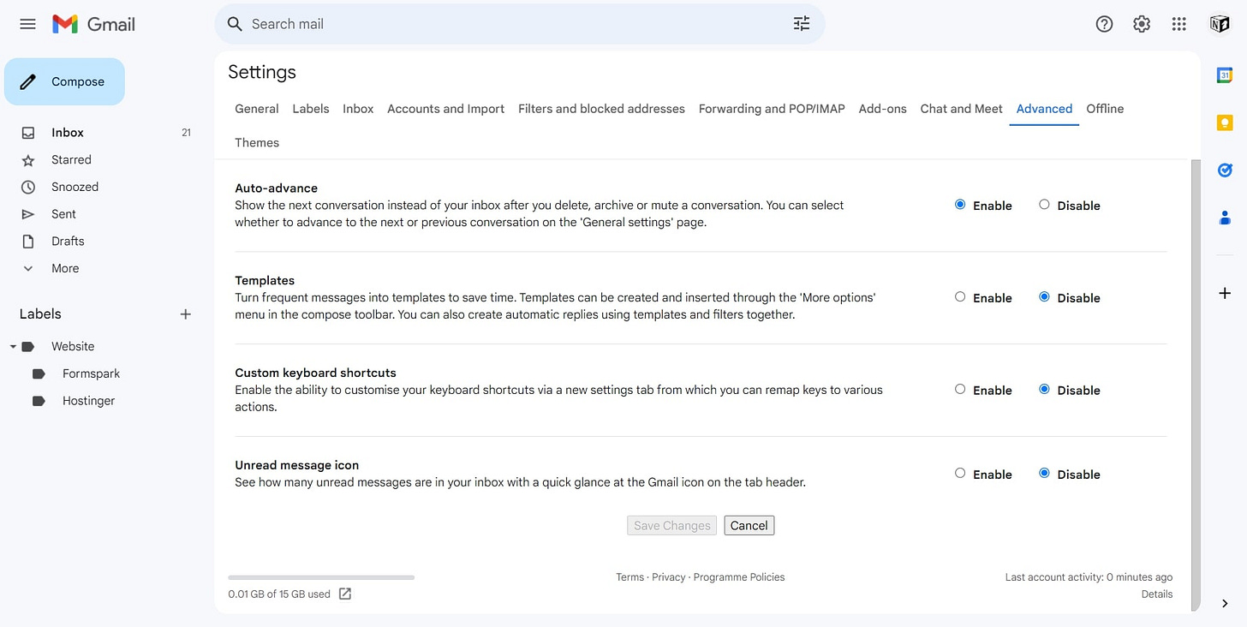Compose a new email
Screen dimensions: 1247x627
(64, 81)
